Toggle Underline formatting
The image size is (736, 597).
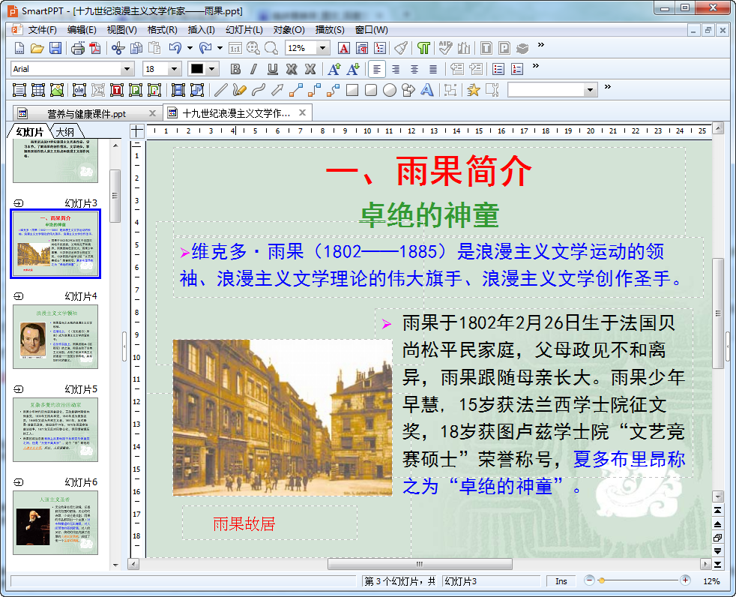coord(272,70)
